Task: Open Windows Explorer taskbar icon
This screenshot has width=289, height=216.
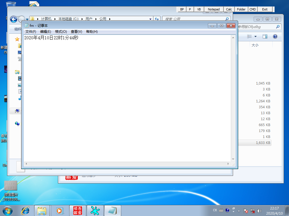Action: 42,210
